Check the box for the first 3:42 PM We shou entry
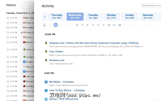Viewport: 161px width, 101px height. [x=8, y=18]
